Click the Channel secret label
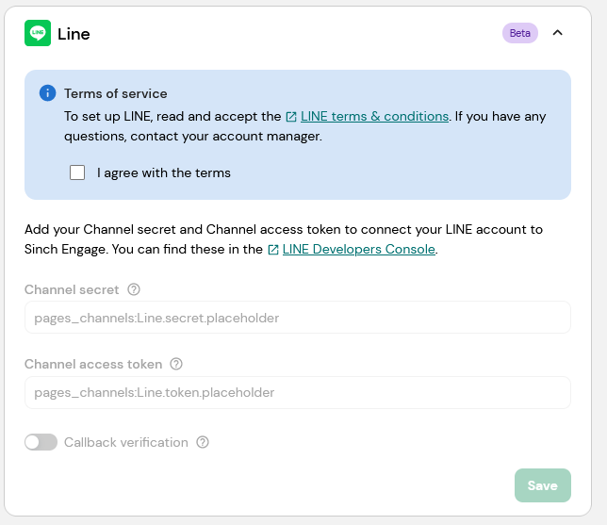 (72, 289)
